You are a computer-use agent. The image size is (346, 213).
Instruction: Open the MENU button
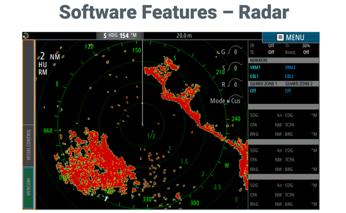[291, 37]
